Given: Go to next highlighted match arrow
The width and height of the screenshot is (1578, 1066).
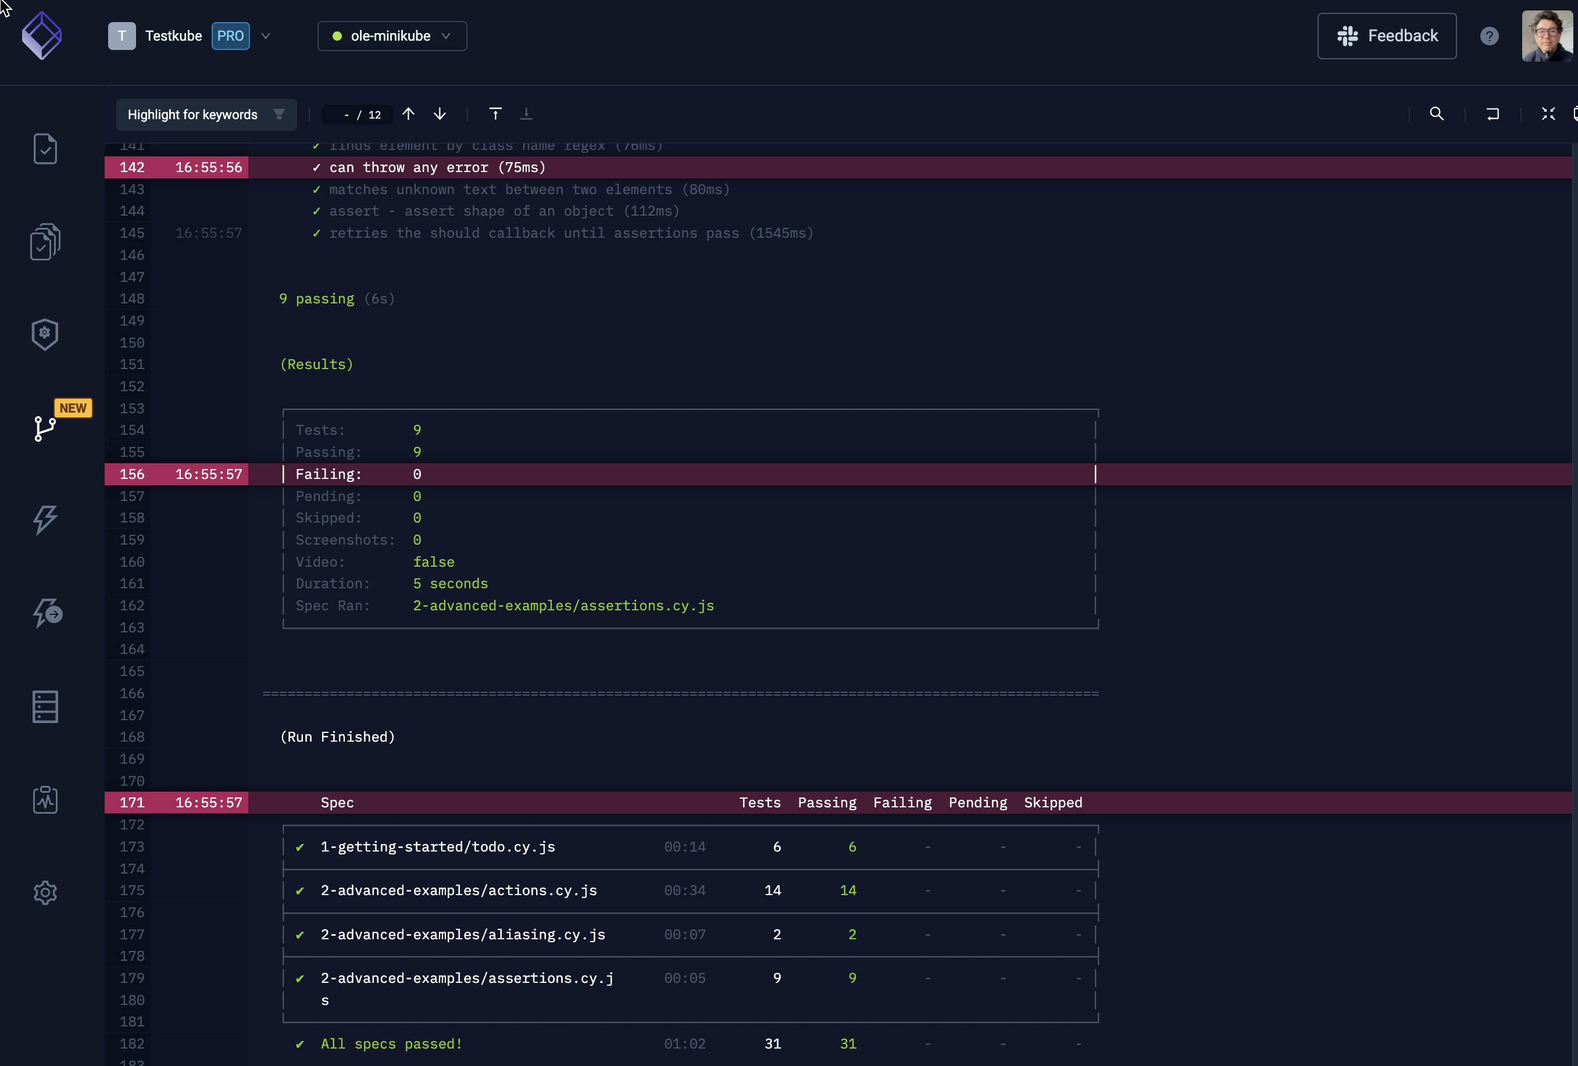Looking at the screenshot, I should 440,114.
